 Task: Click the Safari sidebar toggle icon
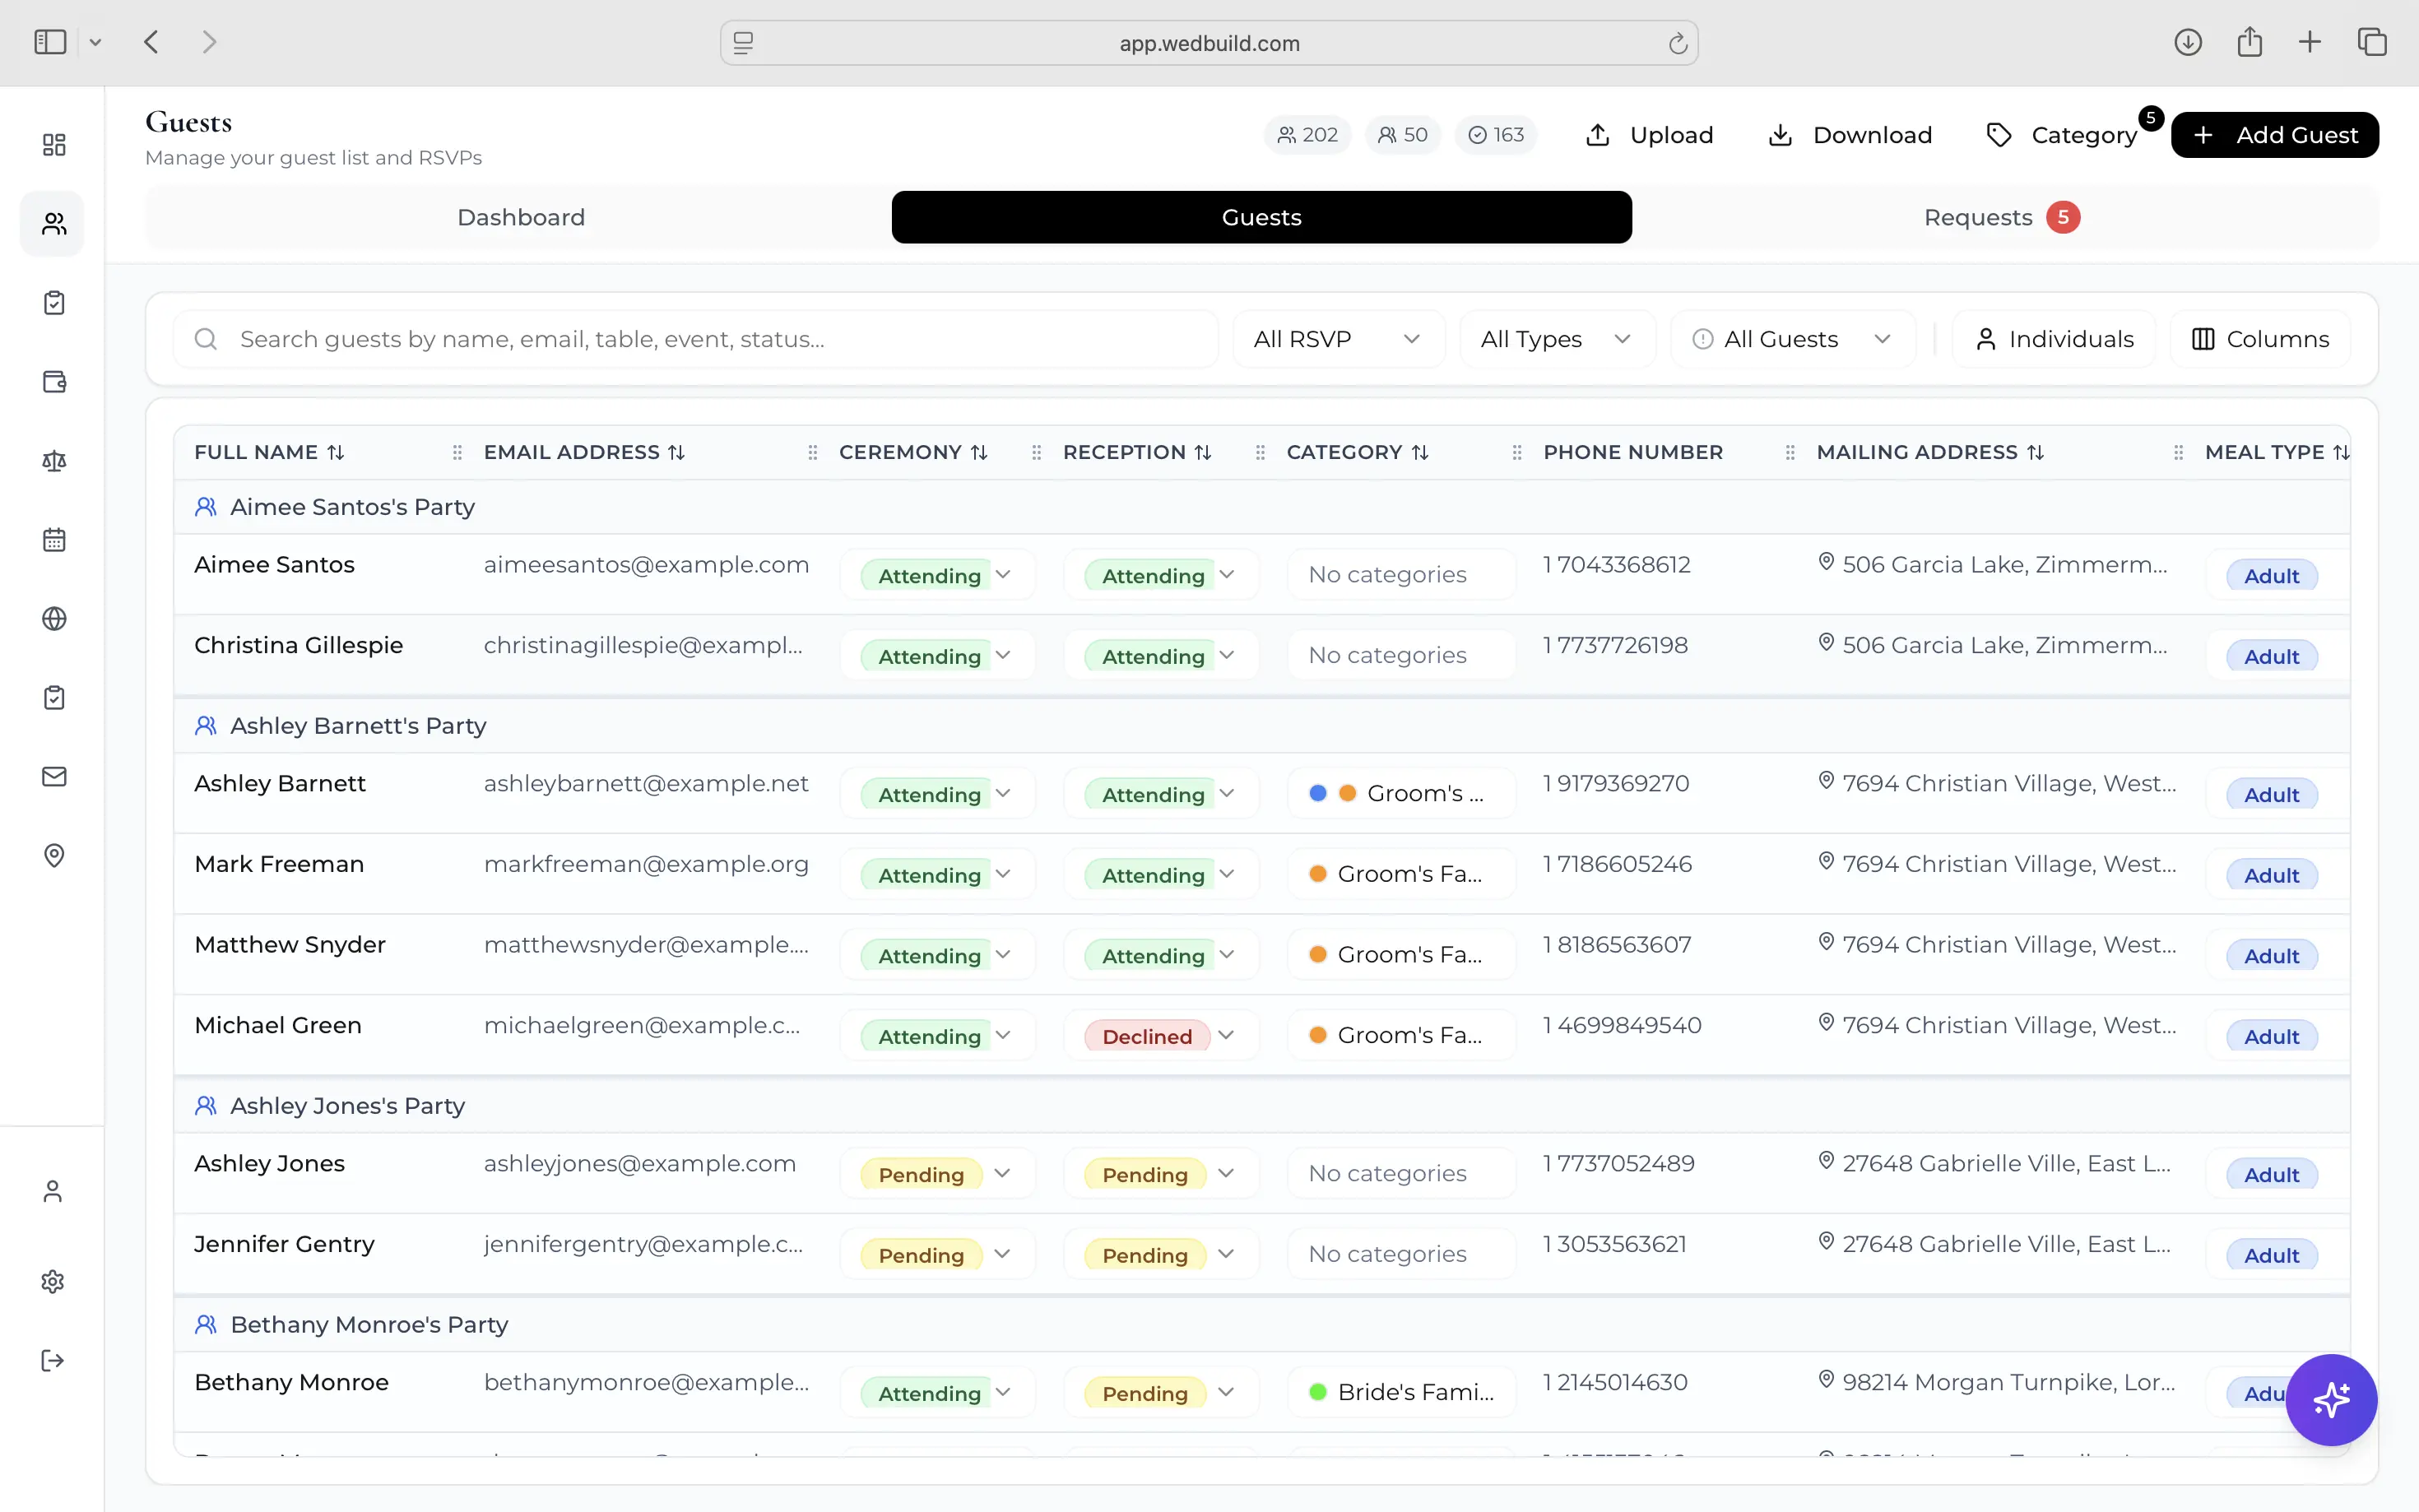pyautogui.click(x=50, y=42)
